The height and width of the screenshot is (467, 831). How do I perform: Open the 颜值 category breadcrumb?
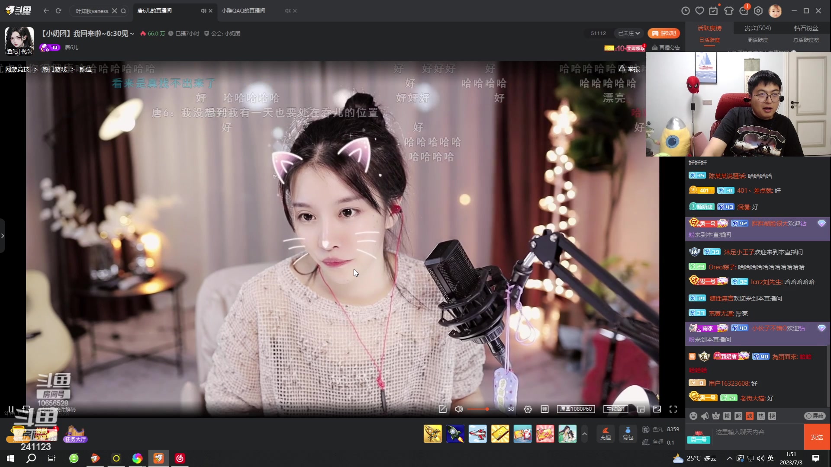pyautogui.click(x=86, y=69)
